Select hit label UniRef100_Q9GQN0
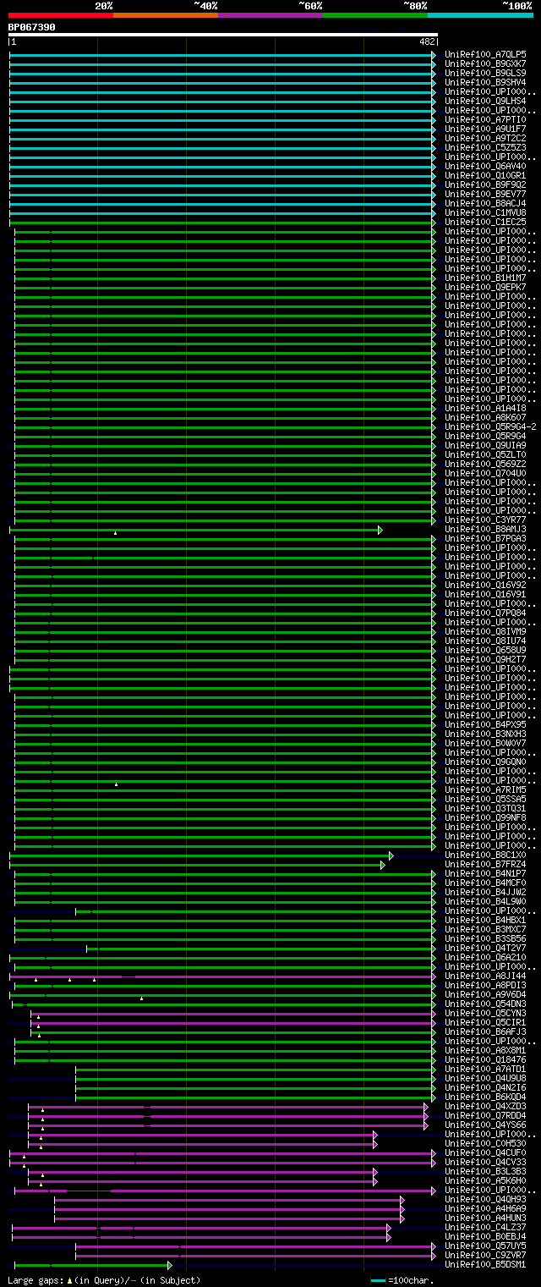Viewport: 541px width, 1287px height. [x=485, y=762]
